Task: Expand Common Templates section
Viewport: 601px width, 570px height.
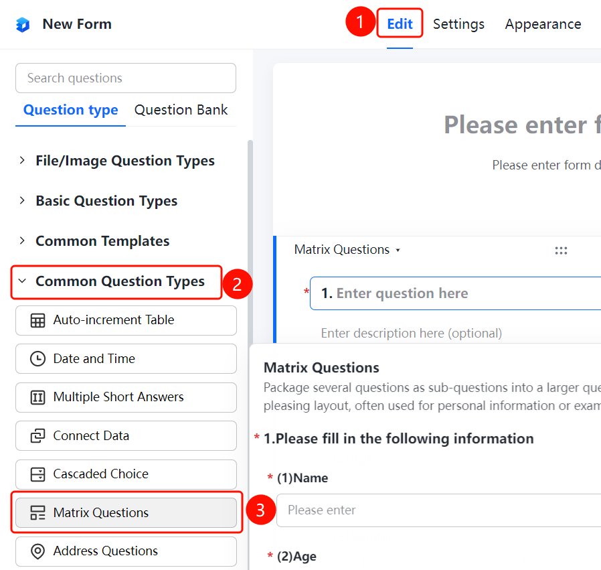Action: pyautogui.click(x=22, y=241)
